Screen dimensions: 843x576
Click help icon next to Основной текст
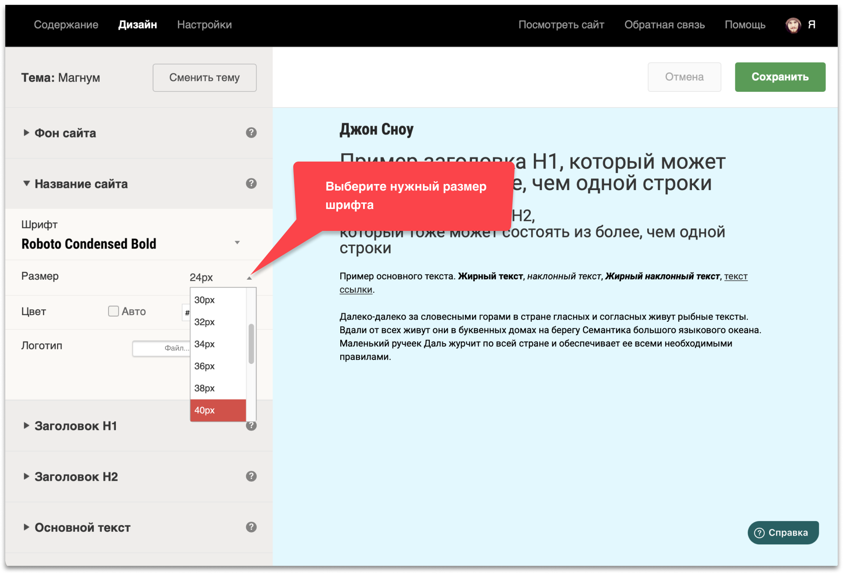[251, 527]
